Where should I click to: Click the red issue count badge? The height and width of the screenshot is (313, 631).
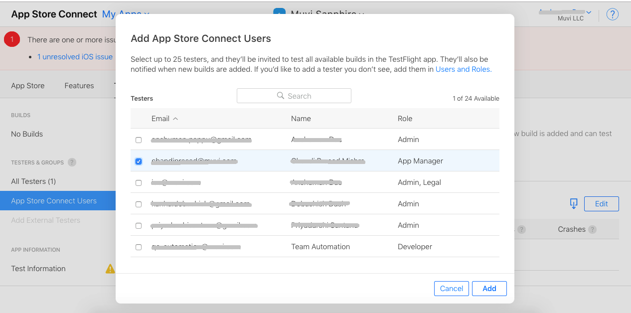[x=12, y=39]
